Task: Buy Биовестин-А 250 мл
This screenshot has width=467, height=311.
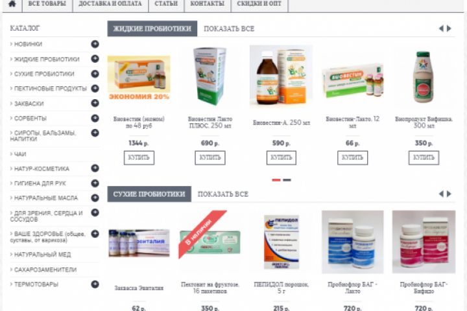Action: point(281,157)
